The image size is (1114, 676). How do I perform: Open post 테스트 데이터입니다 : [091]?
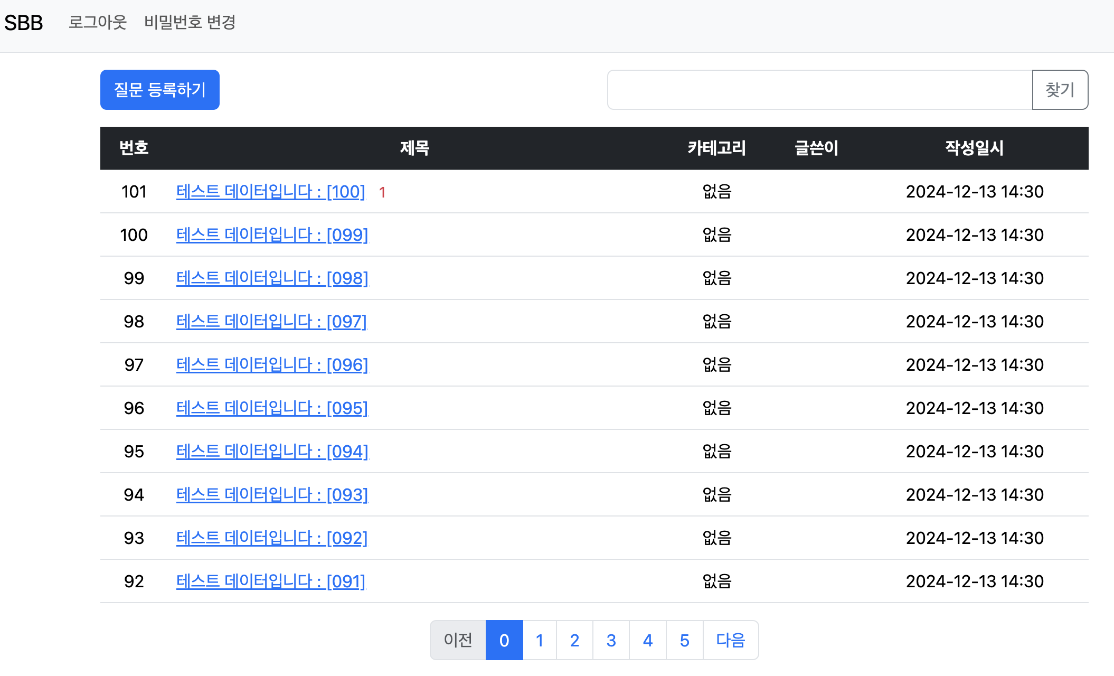tap(271, 581)
